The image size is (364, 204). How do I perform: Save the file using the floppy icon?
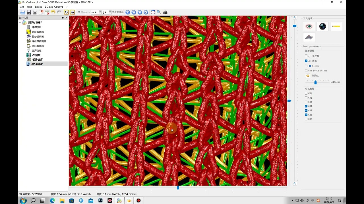(x=29, y=12)
